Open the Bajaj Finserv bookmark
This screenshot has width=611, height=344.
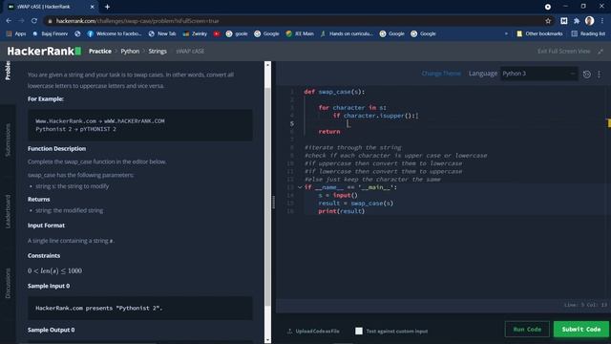coord(51,34)
